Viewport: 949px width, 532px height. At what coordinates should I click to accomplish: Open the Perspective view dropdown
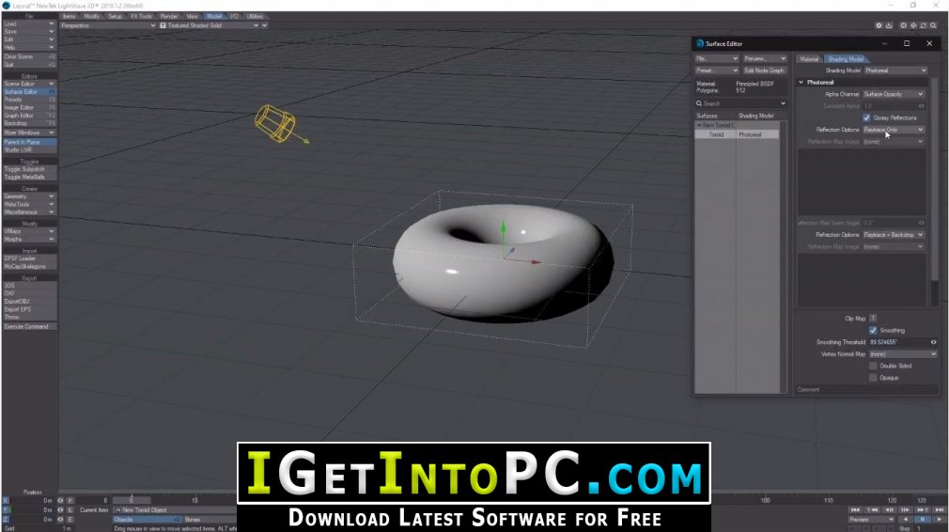108,25
